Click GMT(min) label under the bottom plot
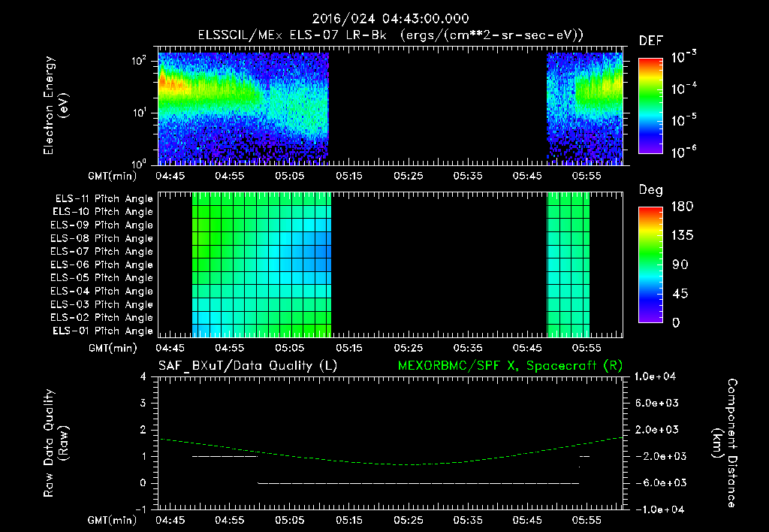Viewport: 769px width, 532px height. click(x=113, y=520)
